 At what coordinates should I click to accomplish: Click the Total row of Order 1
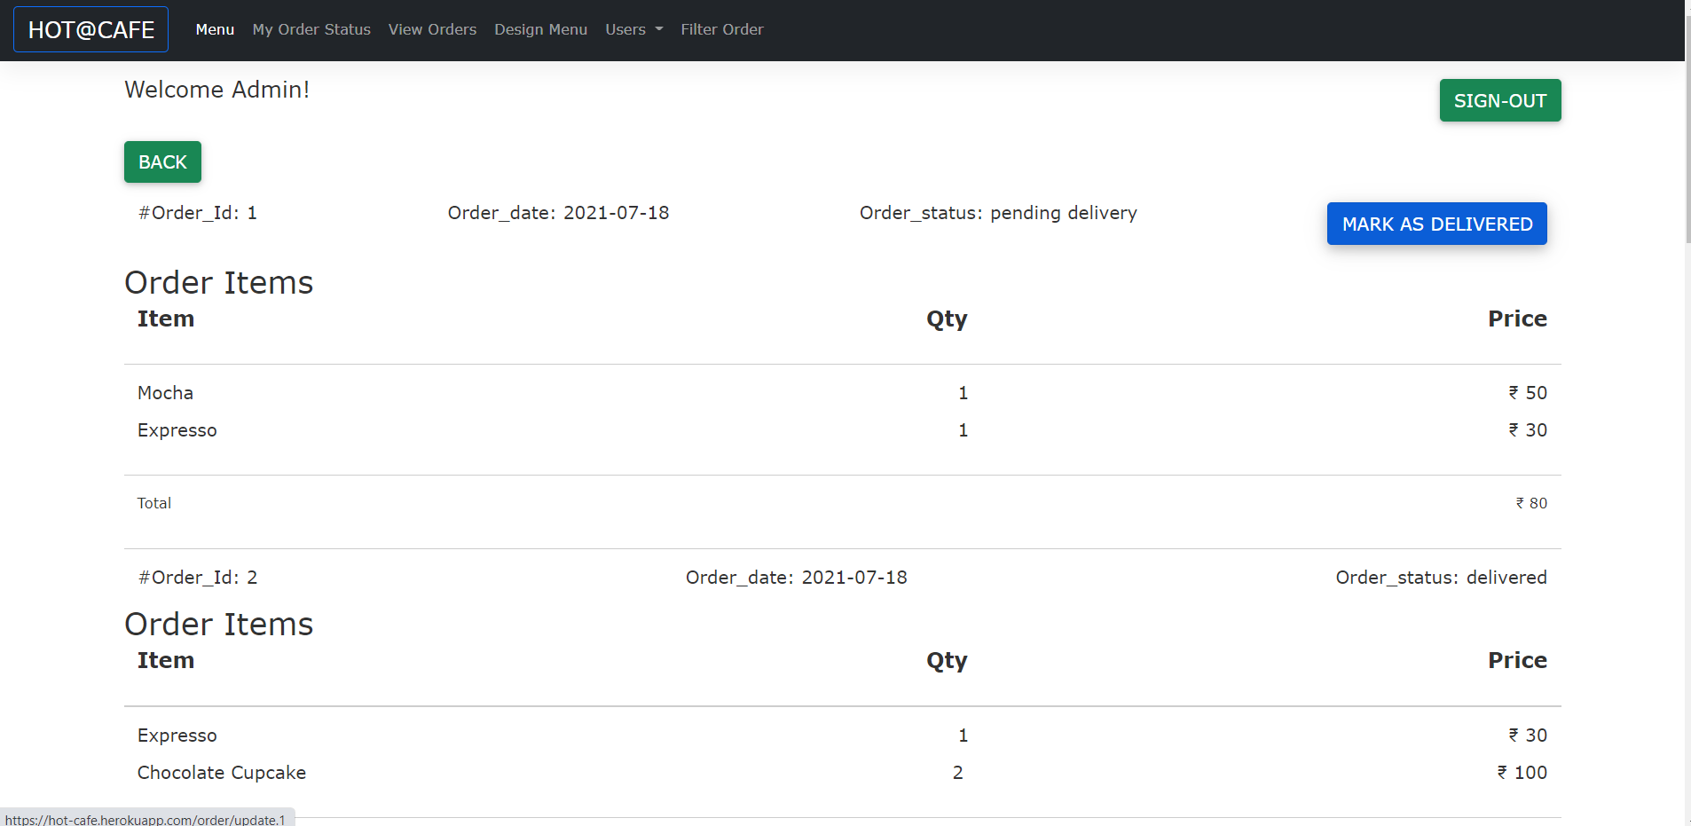pyautogui.click(x=154, y=502)
